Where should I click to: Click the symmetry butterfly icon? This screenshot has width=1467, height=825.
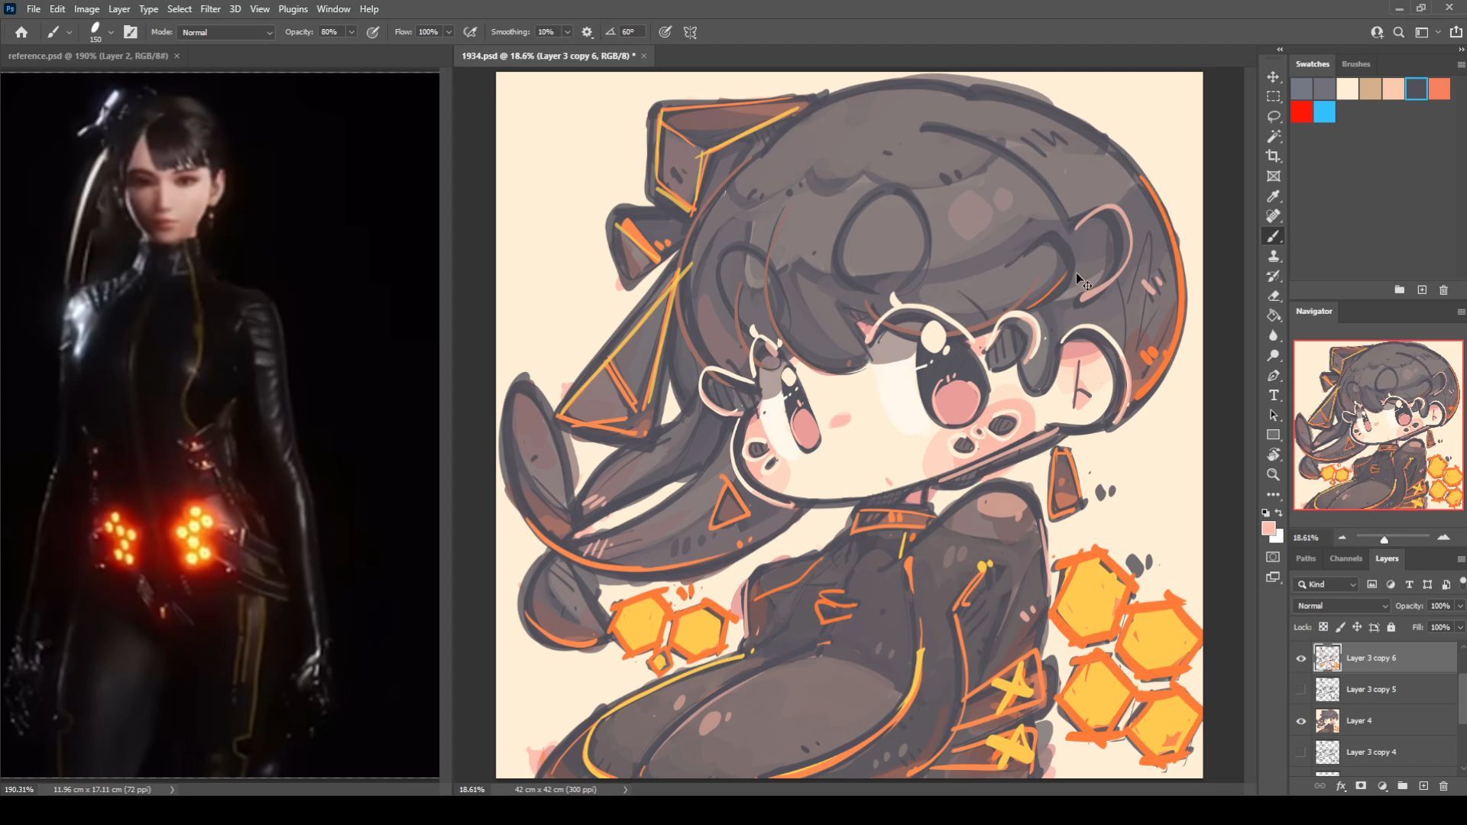click(690, 32)
